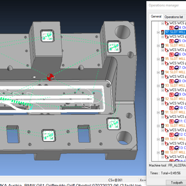Screen dimensions: 186x186
Task: Click the tool icon beside 88: SLOT MILL
Action: [163, 152]
